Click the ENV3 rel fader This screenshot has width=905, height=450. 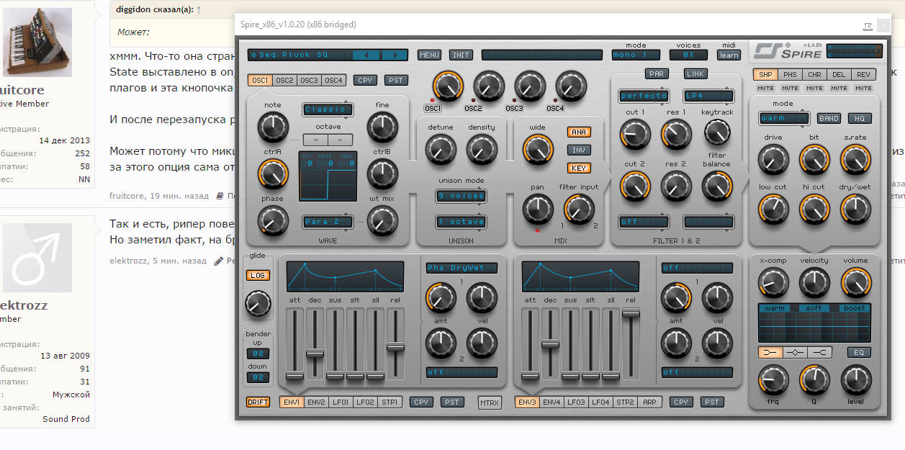pos(631,312)
